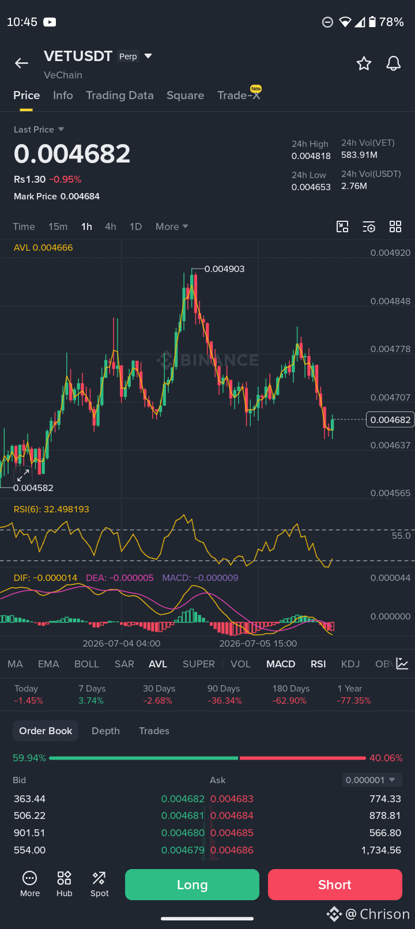Select the 1D chart interval
This screenshot has height=929, width=415.
pos(135,226)
